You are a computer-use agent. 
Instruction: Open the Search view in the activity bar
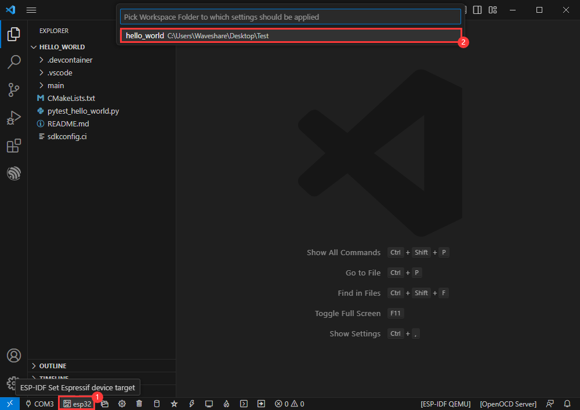(14, 62)
